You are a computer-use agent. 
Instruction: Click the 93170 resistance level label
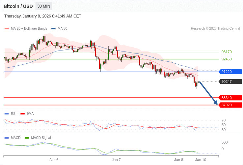click(227, 52)
